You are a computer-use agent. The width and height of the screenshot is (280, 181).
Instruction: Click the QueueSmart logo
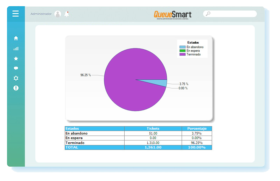tap(173, 15)
